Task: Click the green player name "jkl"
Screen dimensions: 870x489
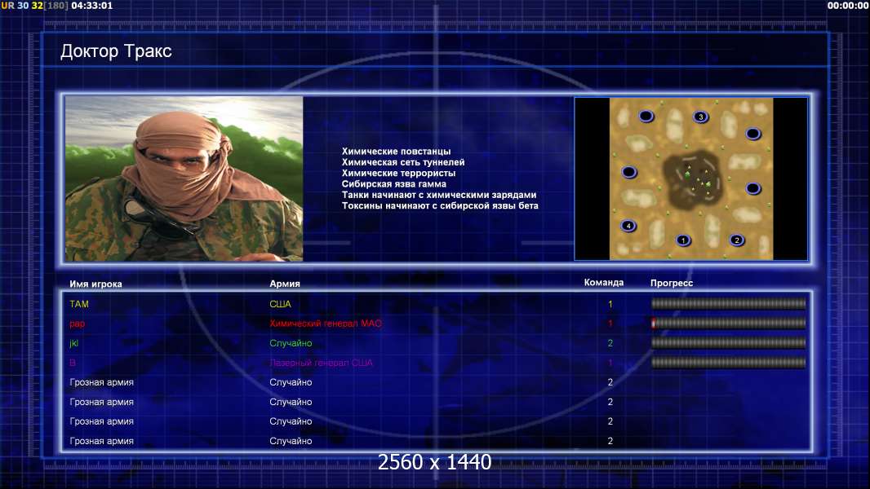Action: tap(73, 343)
